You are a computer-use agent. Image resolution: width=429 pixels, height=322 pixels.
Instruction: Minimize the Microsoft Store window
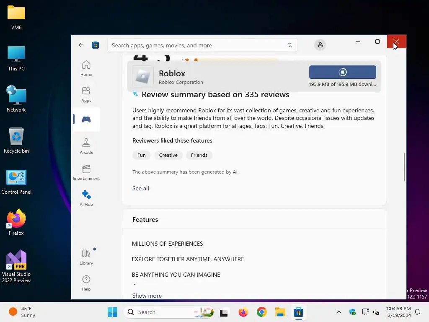coord(358,42)
